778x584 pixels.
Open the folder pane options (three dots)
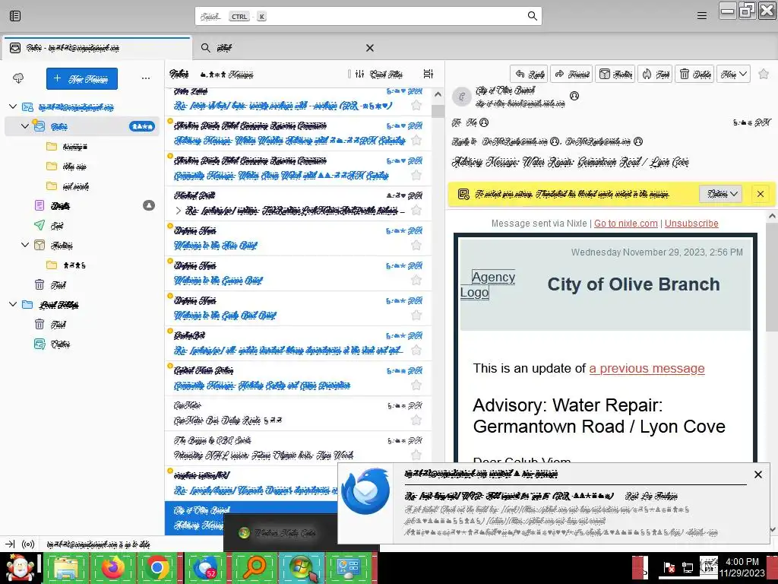(145, 78)
